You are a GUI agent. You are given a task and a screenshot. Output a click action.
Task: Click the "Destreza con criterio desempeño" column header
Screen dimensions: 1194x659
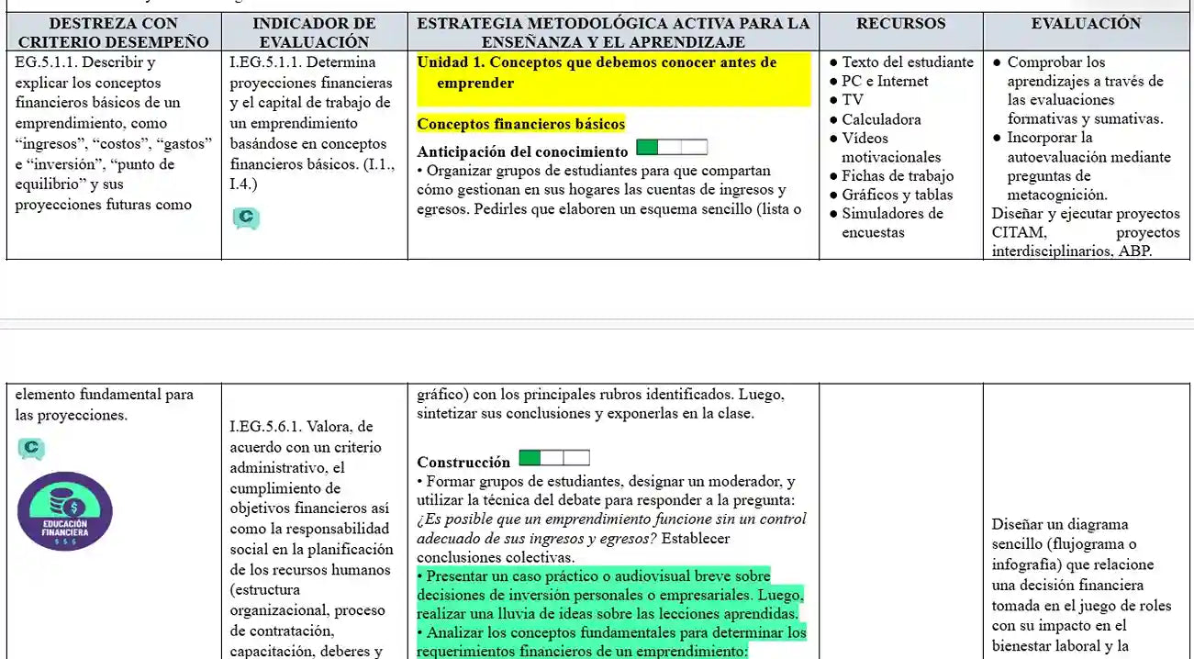click(x=113, y=32)
